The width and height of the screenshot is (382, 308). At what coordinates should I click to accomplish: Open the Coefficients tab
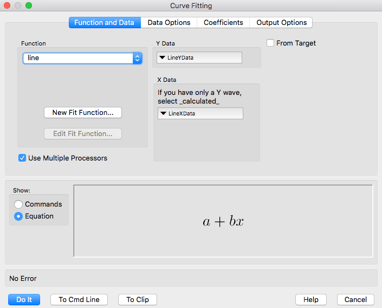point(223,23)
